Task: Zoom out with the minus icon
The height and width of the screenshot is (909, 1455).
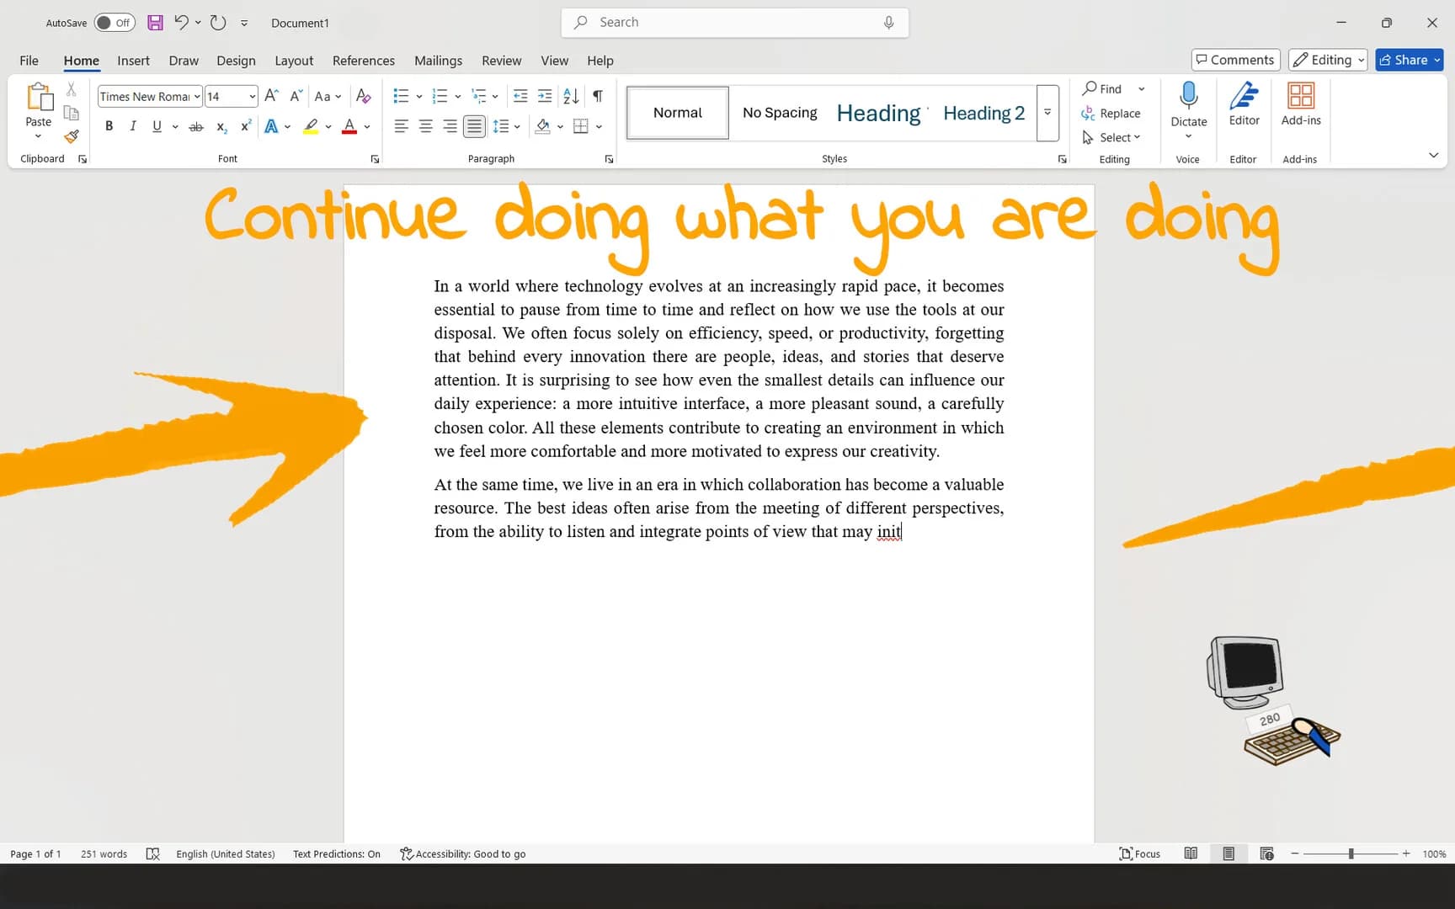Action: pyautogui.click(x=1295, y=853)
